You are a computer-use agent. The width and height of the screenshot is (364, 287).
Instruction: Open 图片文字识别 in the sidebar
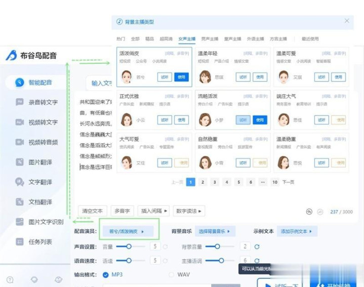click(x=39, y=222)
